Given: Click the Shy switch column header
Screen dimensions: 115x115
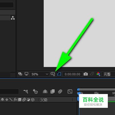Looking at the screenshot, I should 2,99.
